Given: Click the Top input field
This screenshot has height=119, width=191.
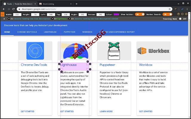Looking at the screenshot, I should point(66,15).
